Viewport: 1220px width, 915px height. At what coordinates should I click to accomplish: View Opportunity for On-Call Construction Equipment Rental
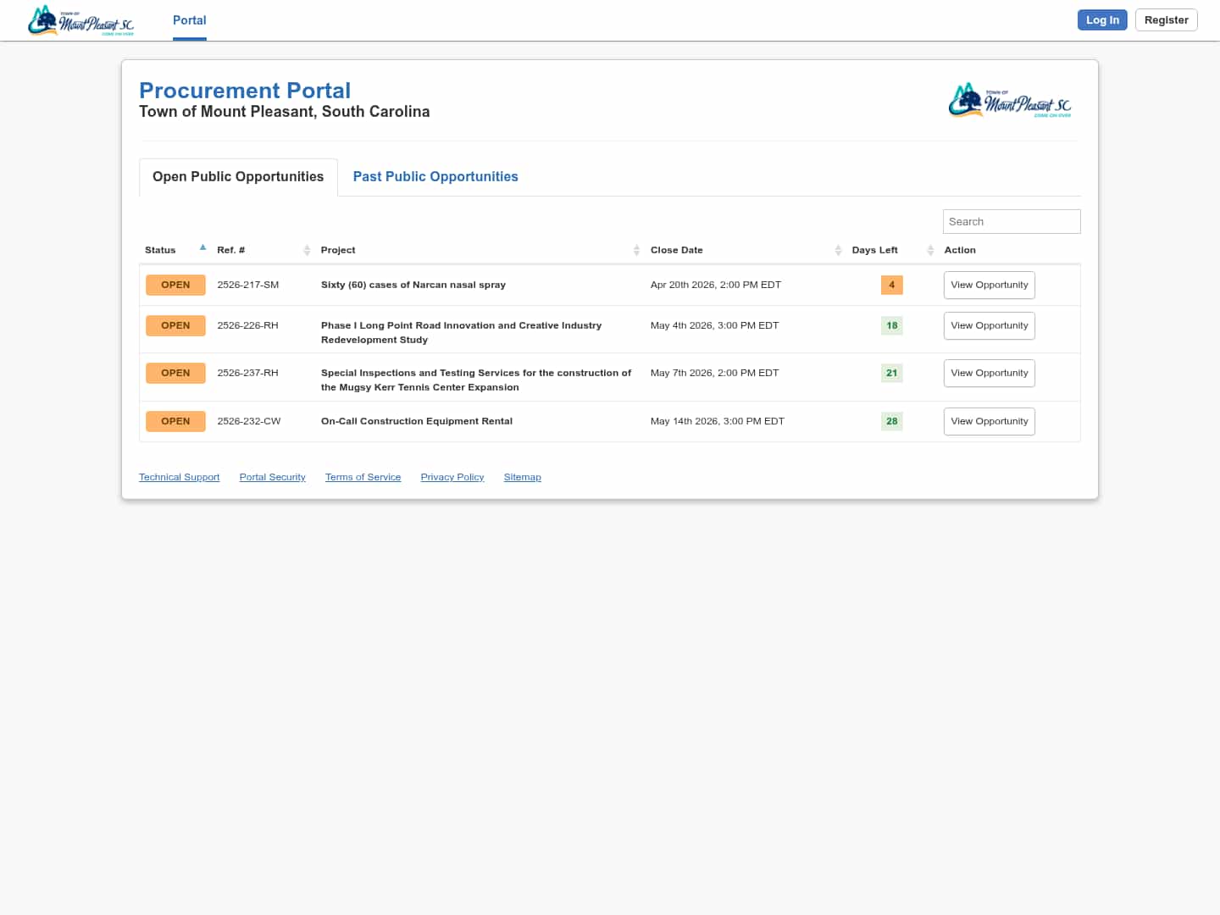point(989,421)
